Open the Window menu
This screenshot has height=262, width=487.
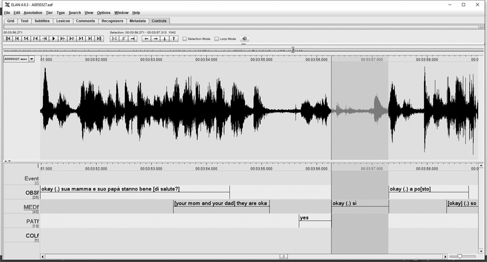click(x=121, y=13)
